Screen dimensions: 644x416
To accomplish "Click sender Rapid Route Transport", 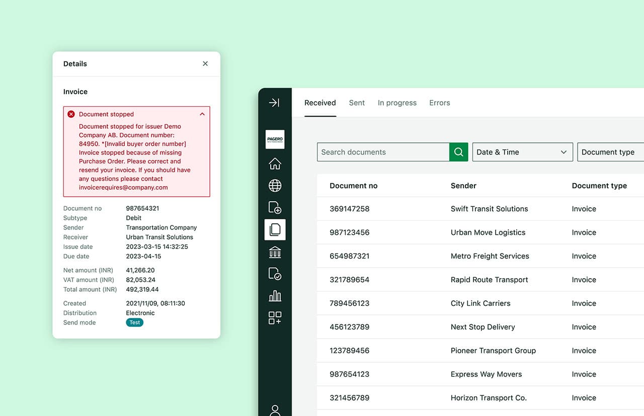I will [x=489, y=280].
